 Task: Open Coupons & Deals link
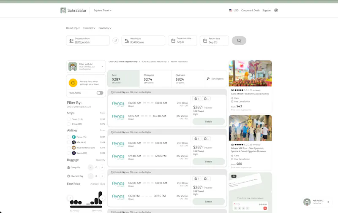(x=250, y=10)
